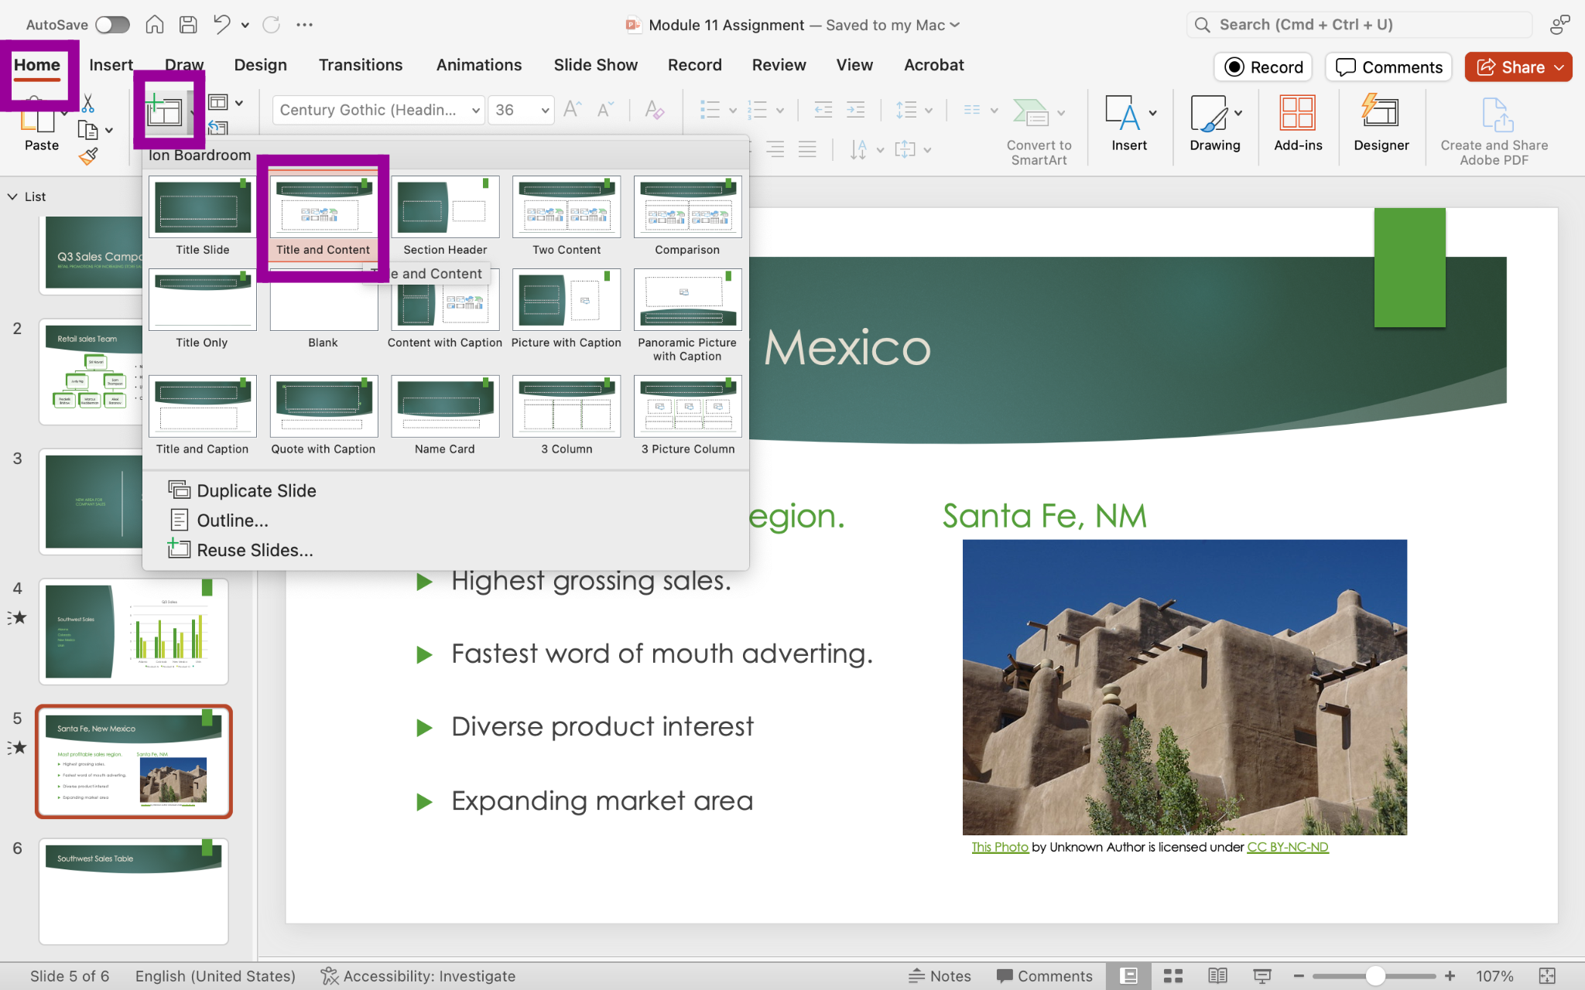Select the Two Content layout
1585x990 pixels.
[x=566, y=217]
